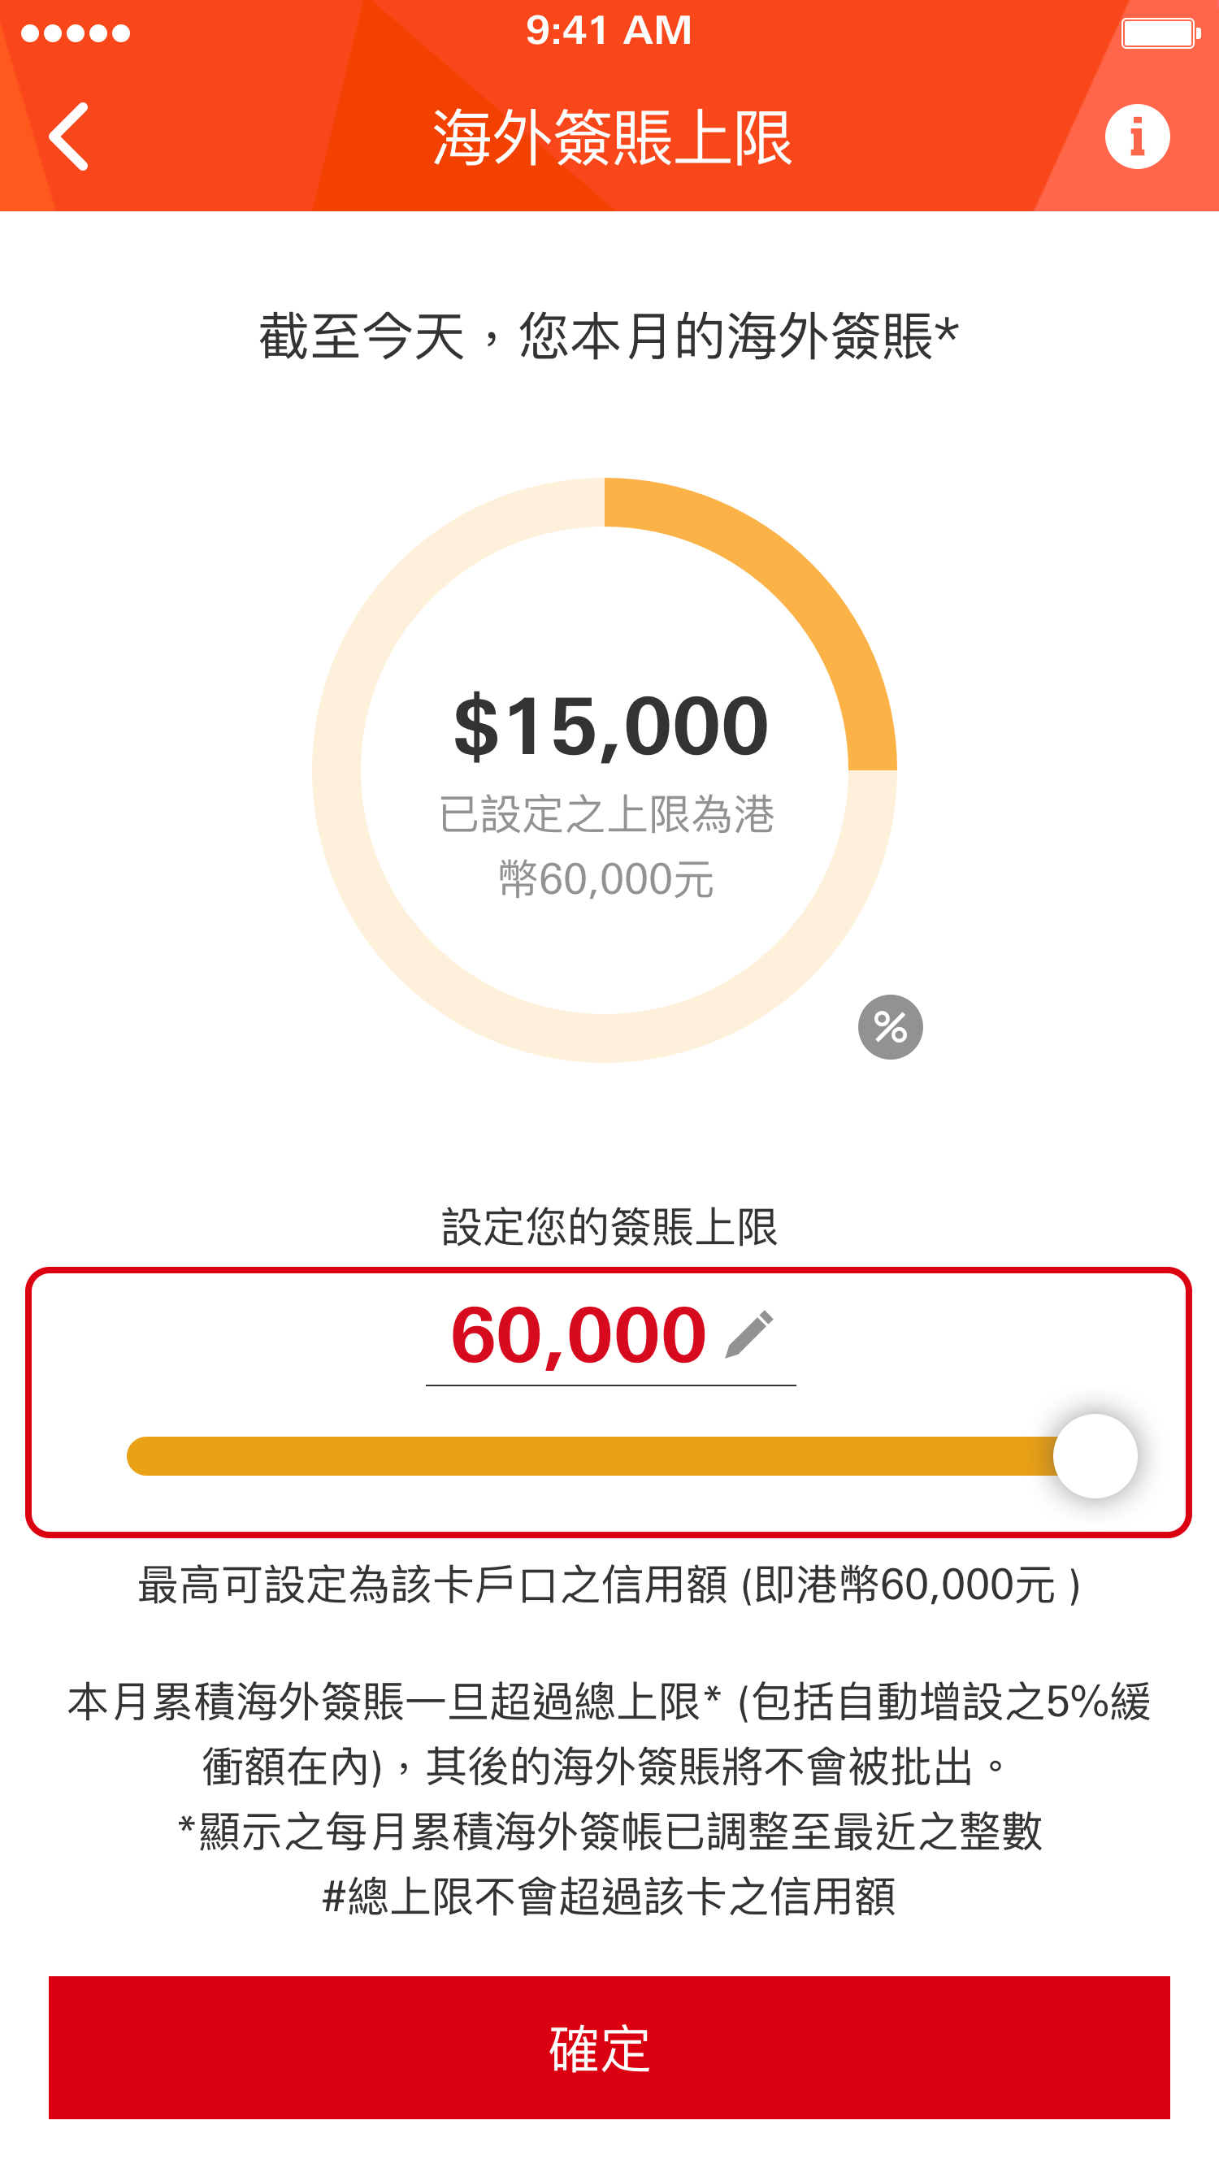The height and width of the screenshot is (2168, 1219).
Task: Open the info icon in header
Action: tap(1136, 137)
